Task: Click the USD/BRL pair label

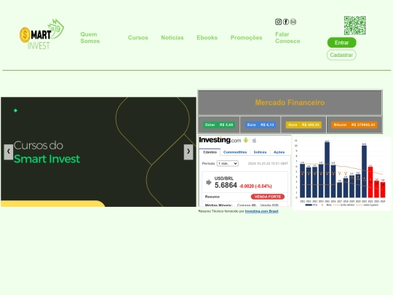Action: 224,178
